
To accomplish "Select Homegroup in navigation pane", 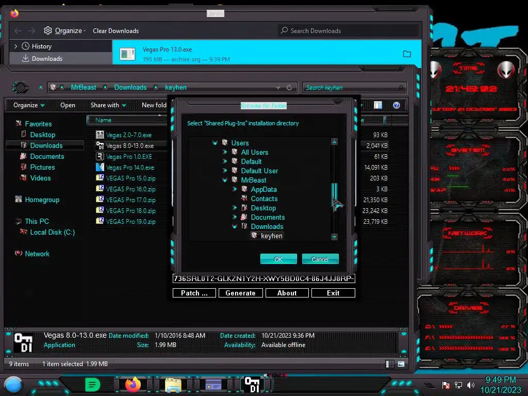I will (42, 200).
